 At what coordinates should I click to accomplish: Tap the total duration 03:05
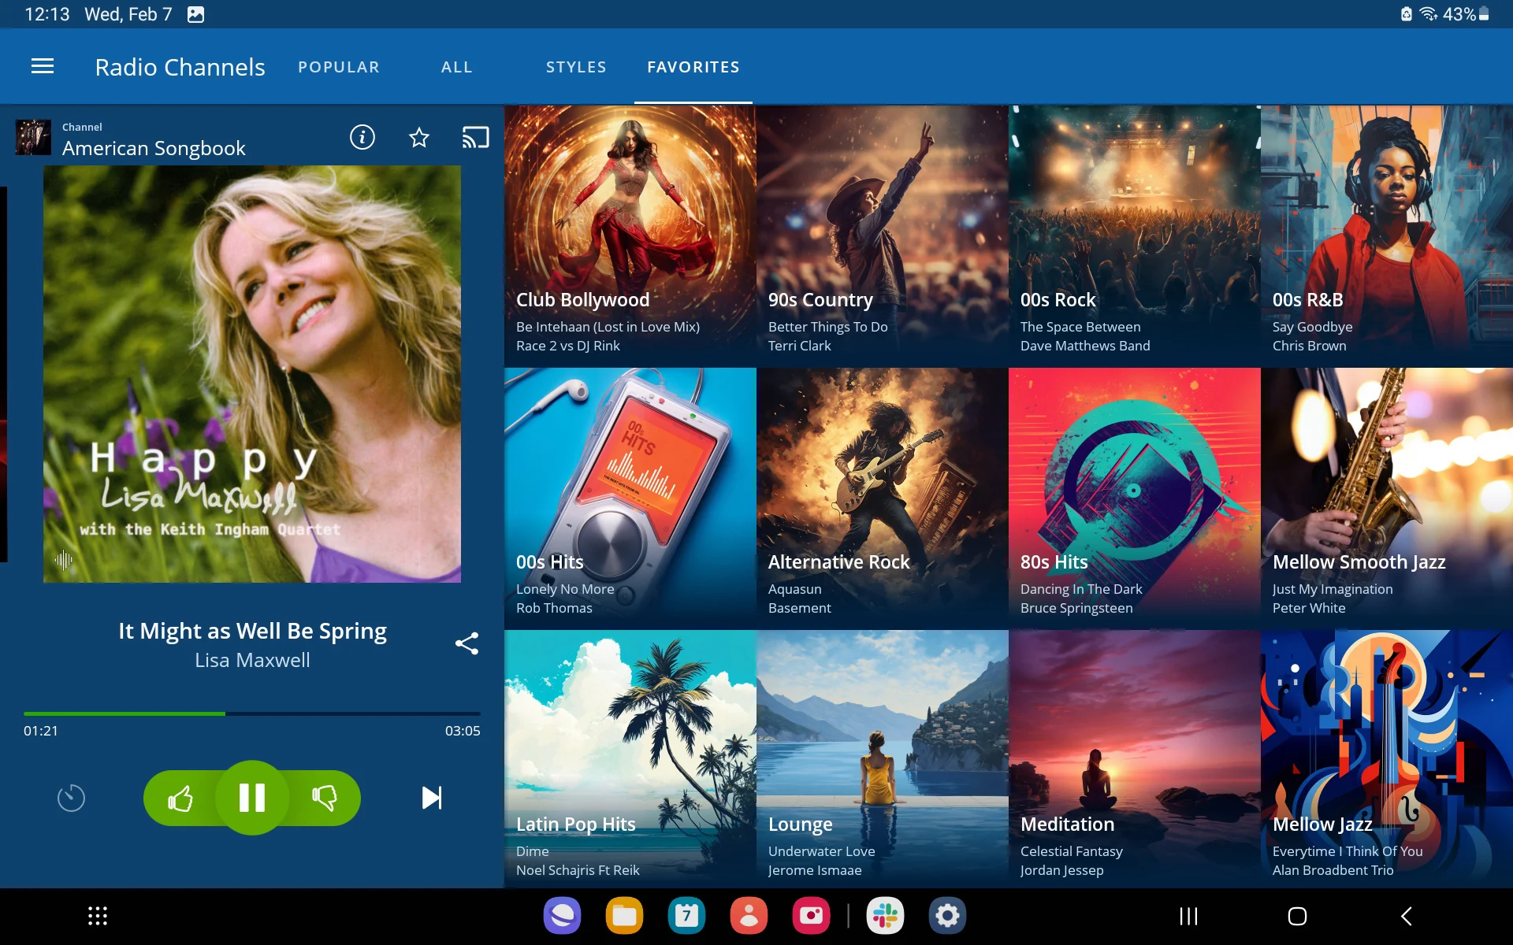(463, 731)
